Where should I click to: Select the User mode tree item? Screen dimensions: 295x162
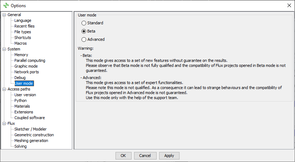(24, 83)
